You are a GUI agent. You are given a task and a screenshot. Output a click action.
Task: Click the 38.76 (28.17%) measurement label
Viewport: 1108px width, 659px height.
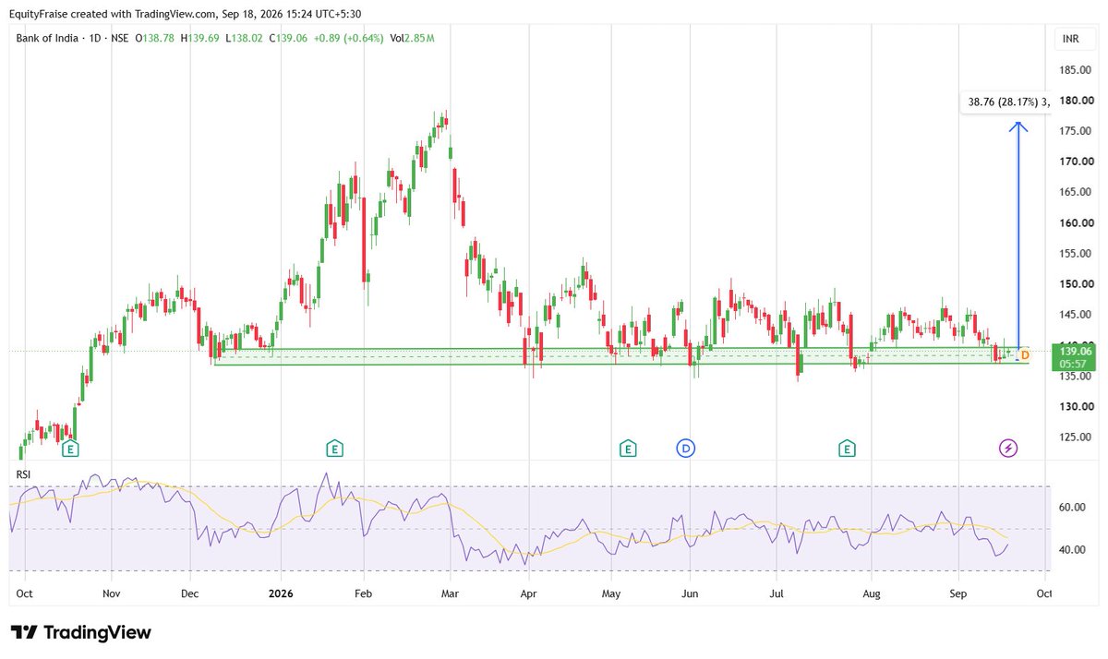pos(1005,102)
